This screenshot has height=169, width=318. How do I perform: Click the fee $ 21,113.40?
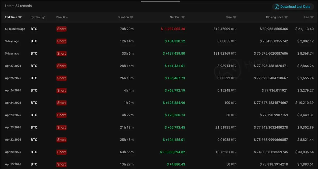304,29
